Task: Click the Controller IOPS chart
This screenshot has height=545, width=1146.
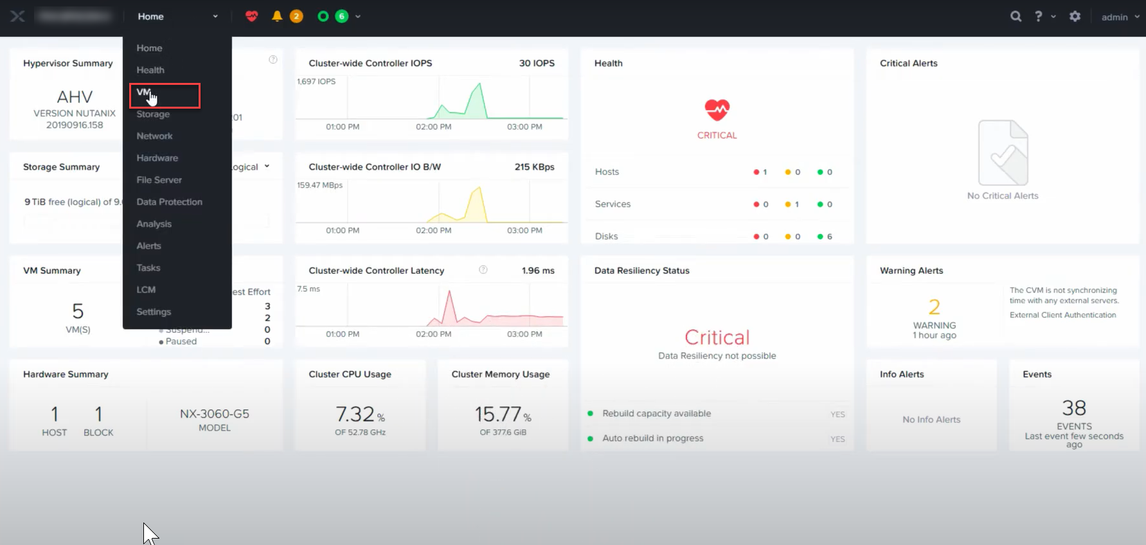Action: [x=431, y=100]
